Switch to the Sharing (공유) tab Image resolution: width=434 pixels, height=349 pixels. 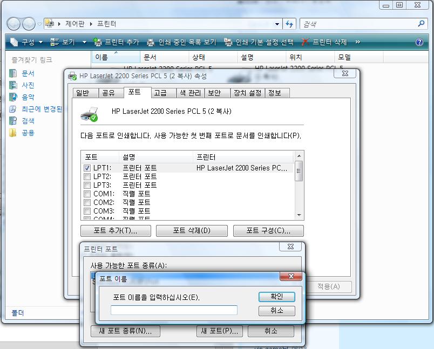tap(111, 93)
